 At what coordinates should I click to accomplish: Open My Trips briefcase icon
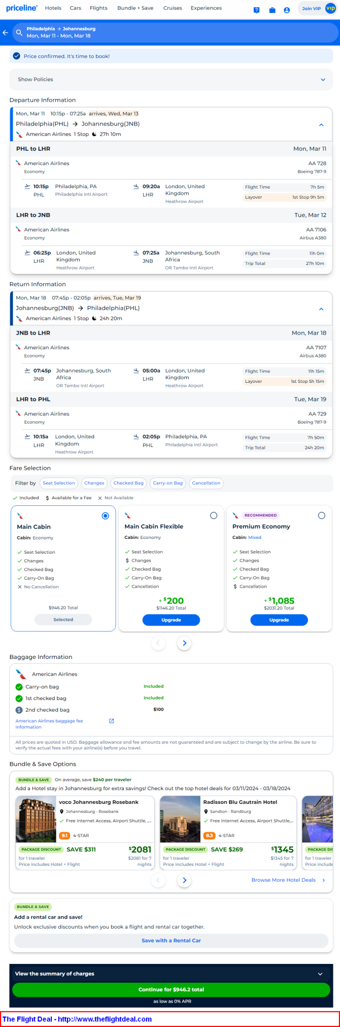tap(272, 10)
